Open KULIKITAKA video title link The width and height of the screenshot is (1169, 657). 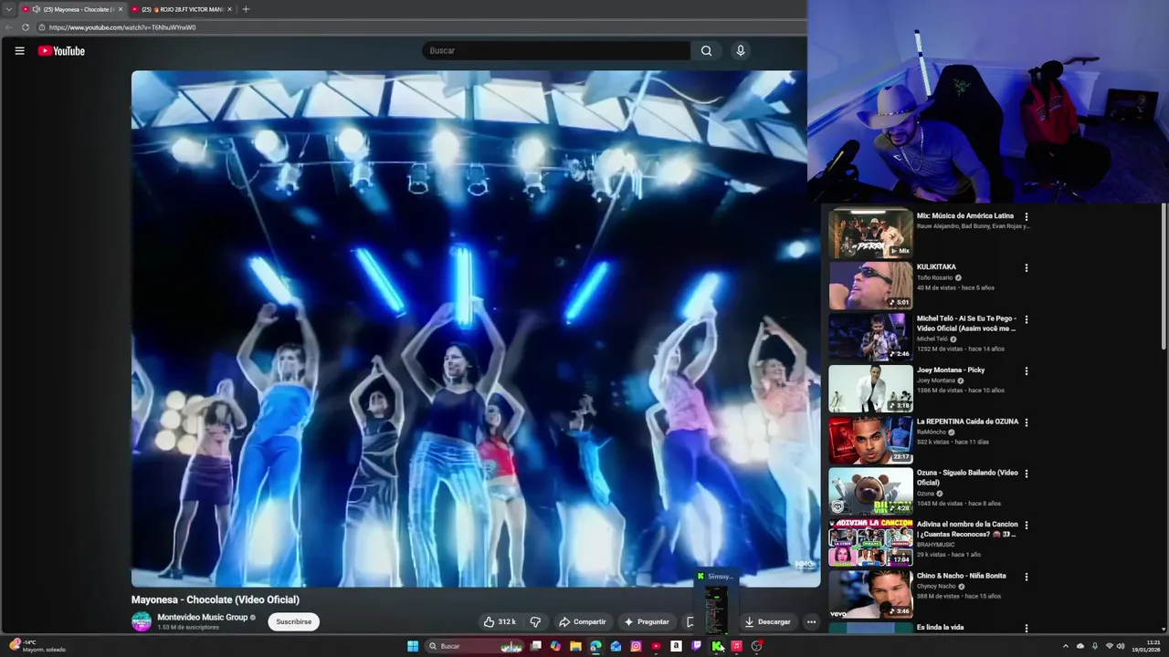[936, 267]
